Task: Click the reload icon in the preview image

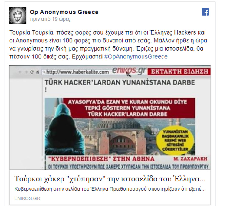Action: click(x=32, y=72)
